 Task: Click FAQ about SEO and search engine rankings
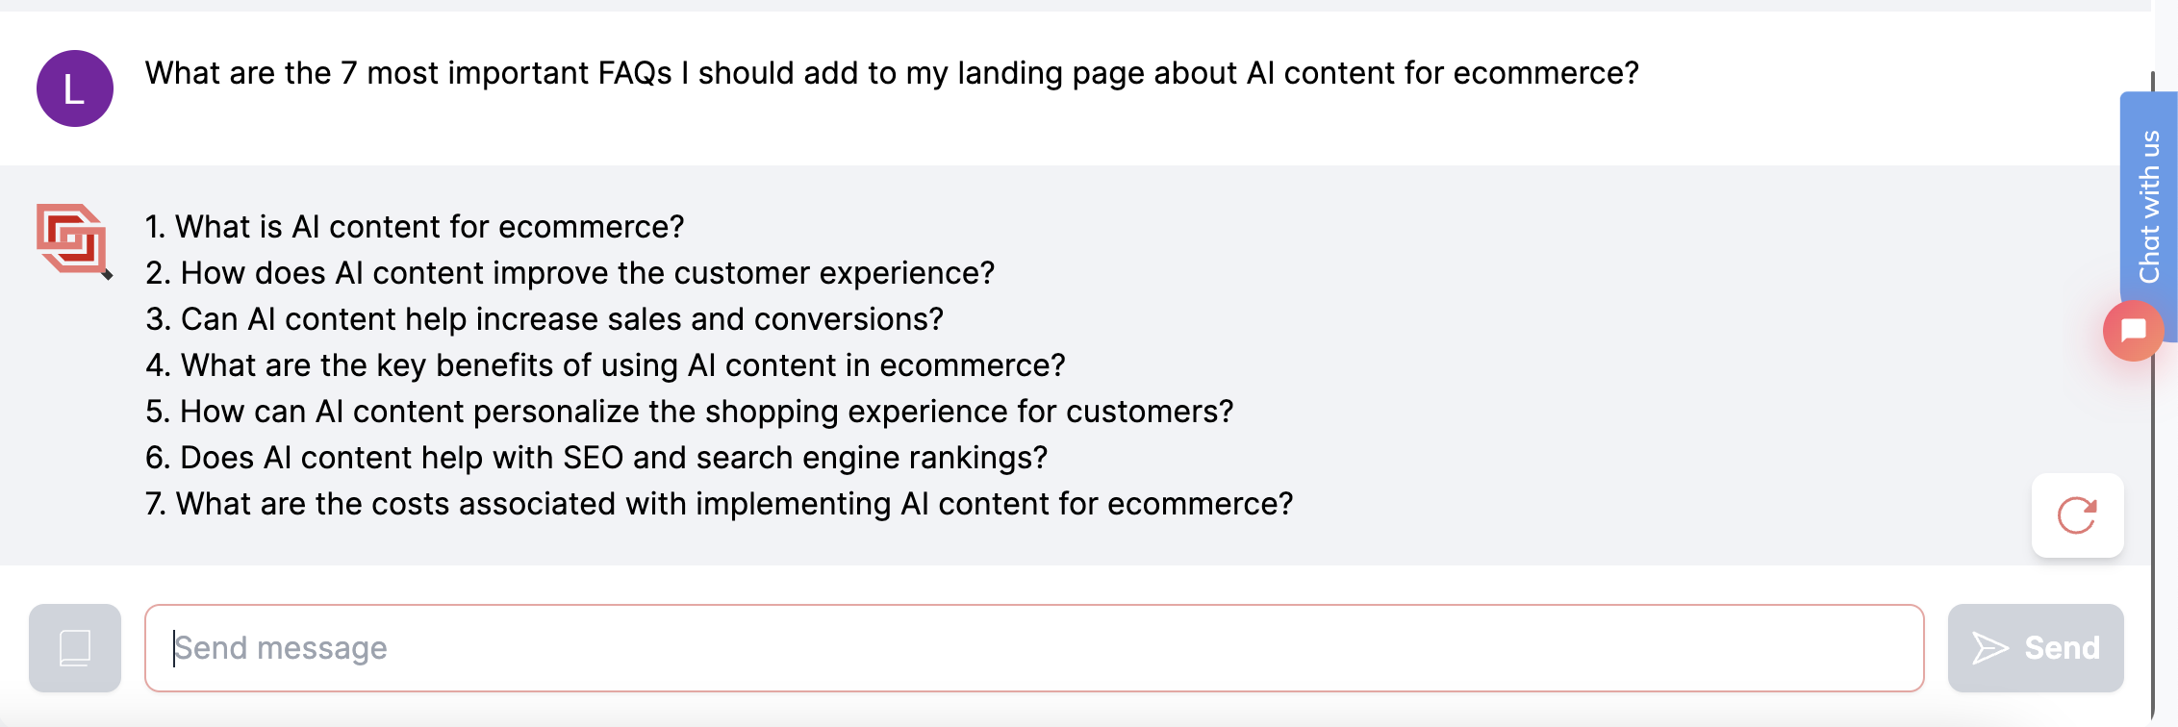[x=596, y=458]
